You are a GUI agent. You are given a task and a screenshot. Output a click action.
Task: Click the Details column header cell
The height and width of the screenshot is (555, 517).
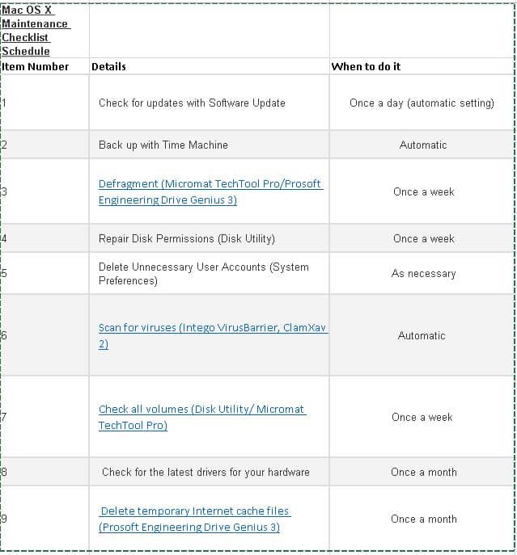pyautogui.click(x=109, y=66)
